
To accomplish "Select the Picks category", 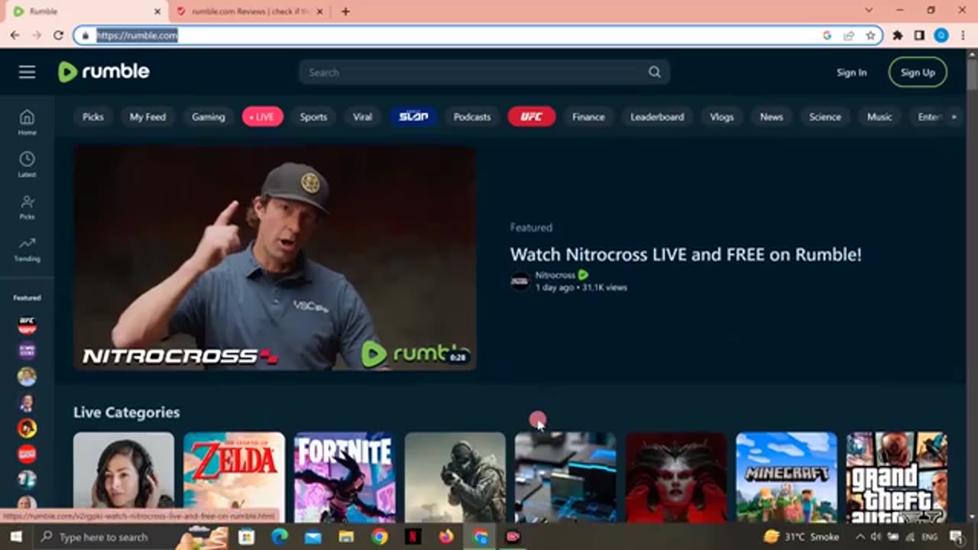I will click(x=93, y=117).
